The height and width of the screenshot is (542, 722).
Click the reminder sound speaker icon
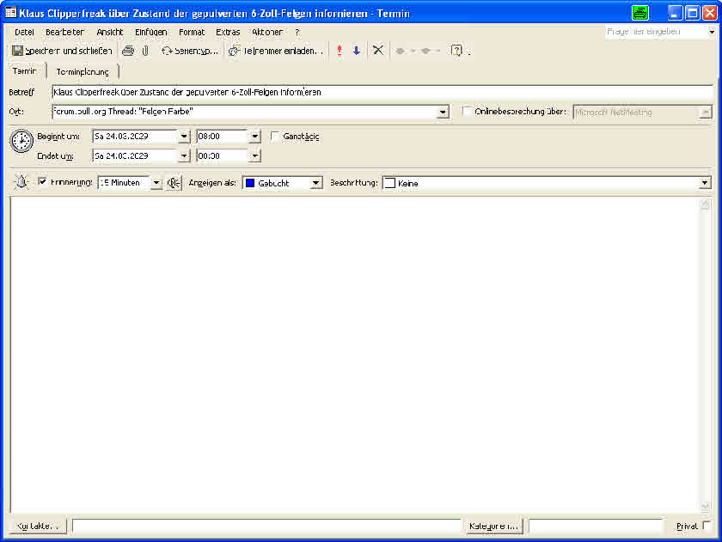[174, 183]
